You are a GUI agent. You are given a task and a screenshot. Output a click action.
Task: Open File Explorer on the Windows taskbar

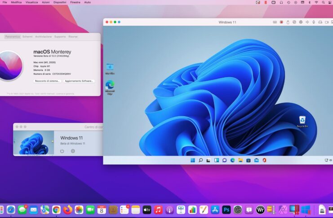coord(240,160)
